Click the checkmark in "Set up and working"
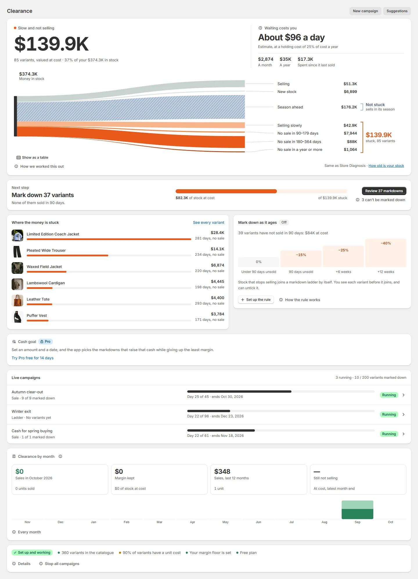 point(15,553)
